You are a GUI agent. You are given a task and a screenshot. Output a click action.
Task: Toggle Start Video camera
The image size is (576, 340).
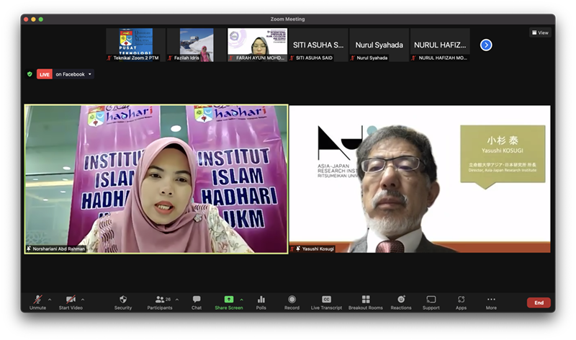click(71, 300)
